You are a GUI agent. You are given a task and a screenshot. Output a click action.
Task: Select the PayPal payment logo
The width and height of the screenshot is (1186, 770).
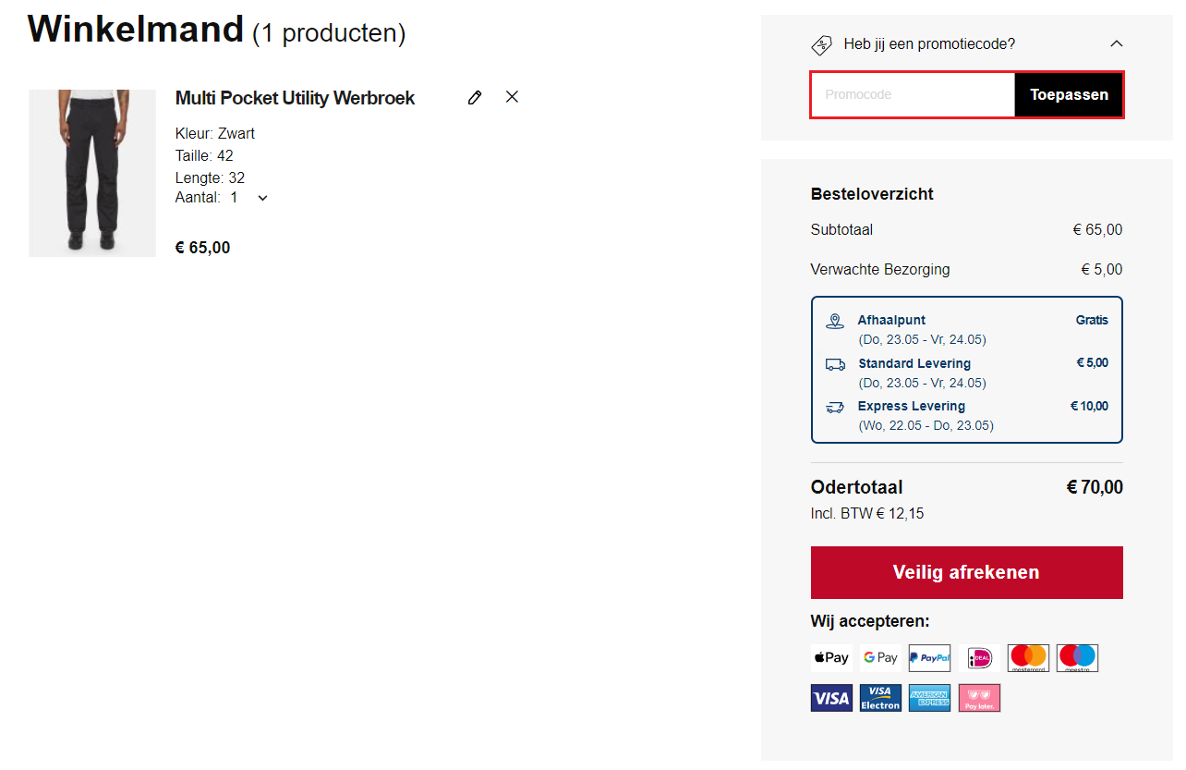click(x=929, y=658)
